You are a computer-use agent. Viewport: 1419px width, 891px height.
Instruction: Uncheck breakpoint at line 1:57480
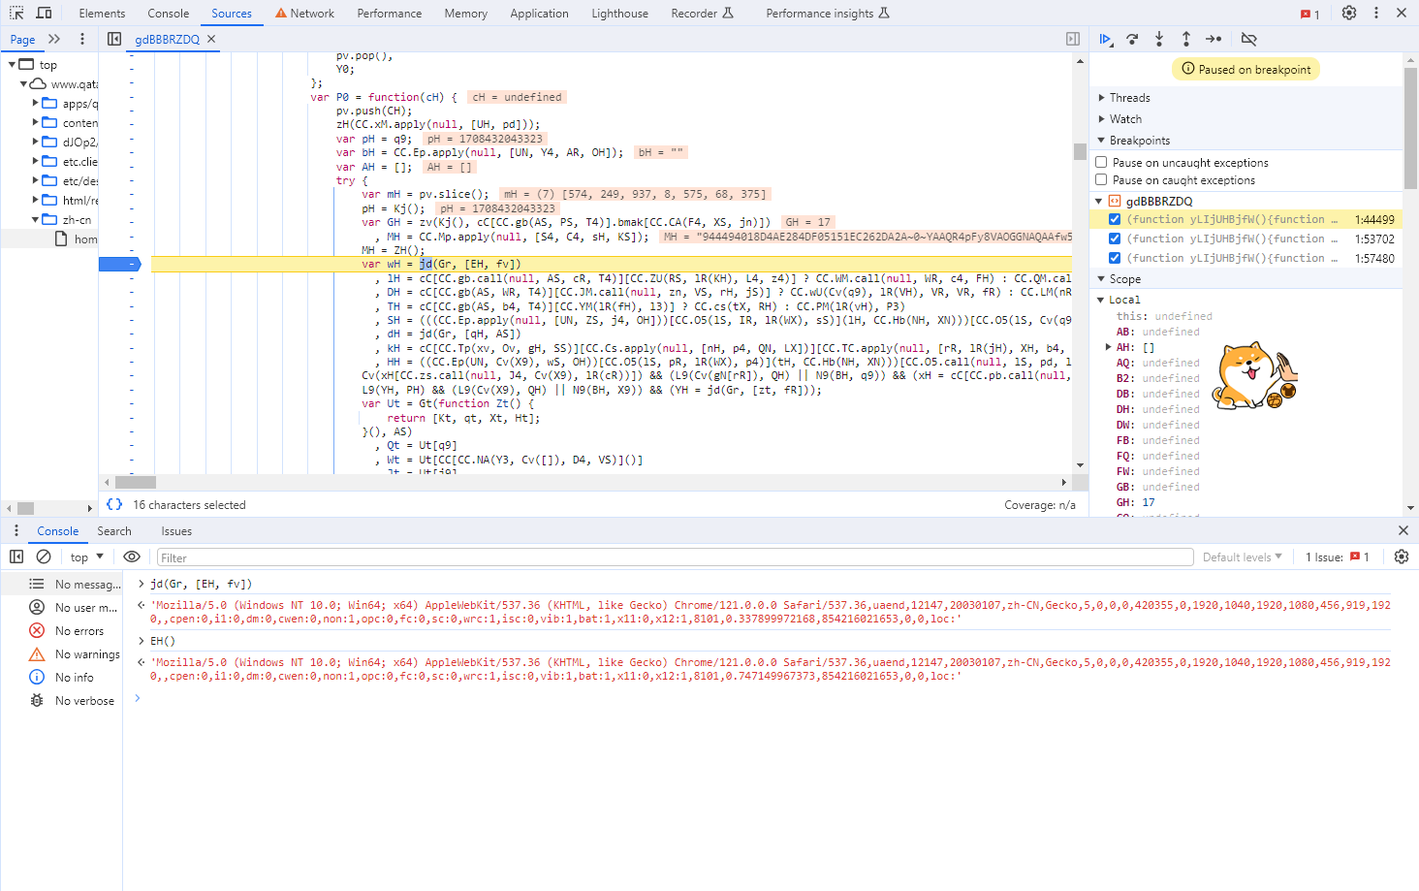1115,258
